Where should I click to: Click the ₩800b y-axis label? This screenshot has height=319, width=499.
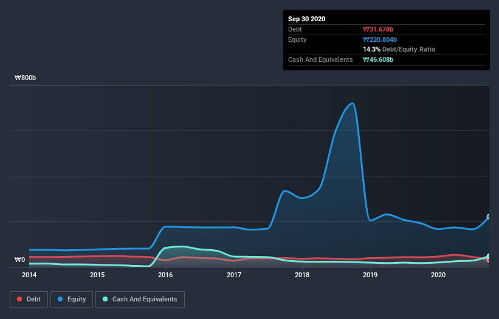click(25, 78)
